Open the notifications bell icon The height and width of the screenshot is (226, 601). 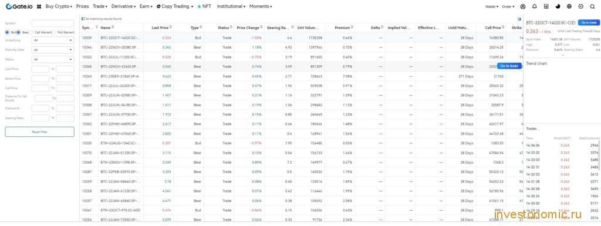coord(534,6)
